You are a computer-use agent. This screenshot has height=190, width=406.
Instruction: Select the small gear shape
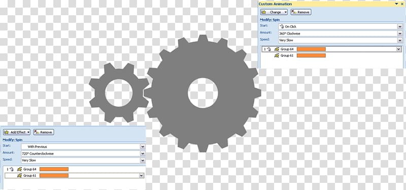click(119, 93)
